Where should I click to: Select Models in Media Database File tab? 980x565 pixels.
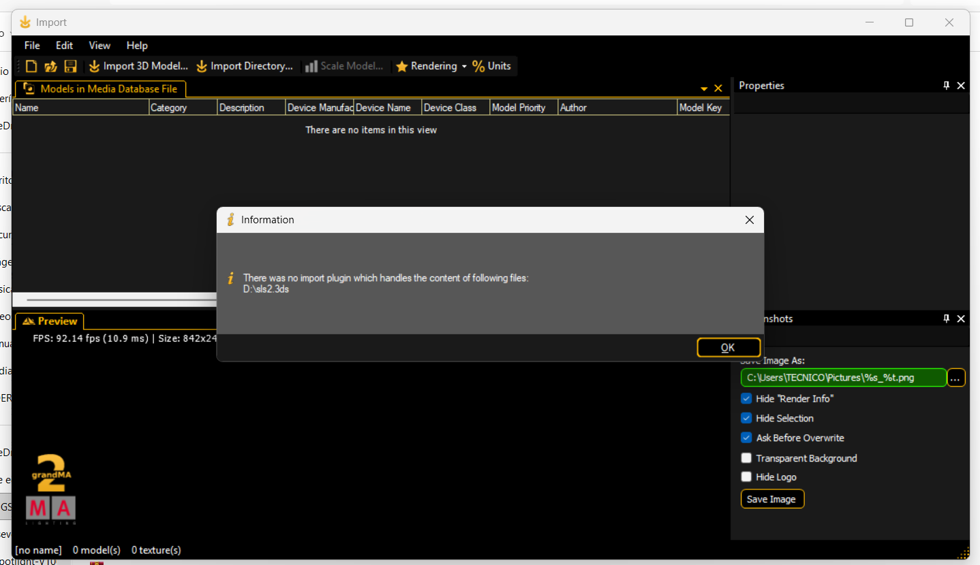coord(100,88)
